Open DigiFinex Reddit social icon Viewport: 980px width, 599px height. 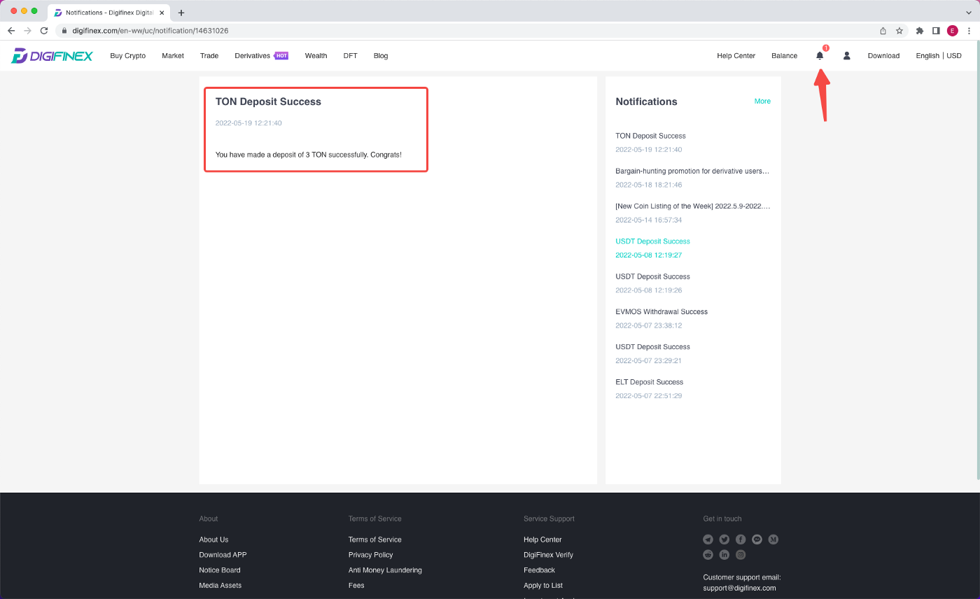tap(708, 555)
